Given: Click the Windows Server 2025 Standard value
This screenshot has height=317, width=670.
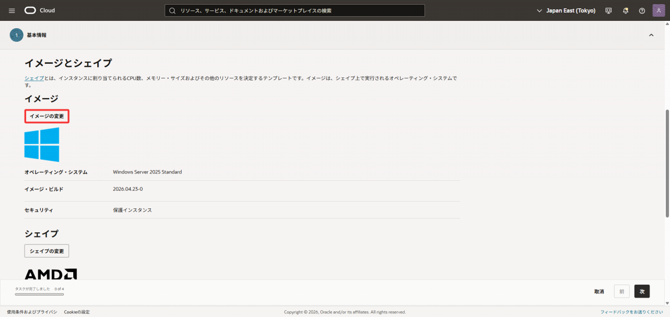Looking at the screenshot, I should click(148, 172).
